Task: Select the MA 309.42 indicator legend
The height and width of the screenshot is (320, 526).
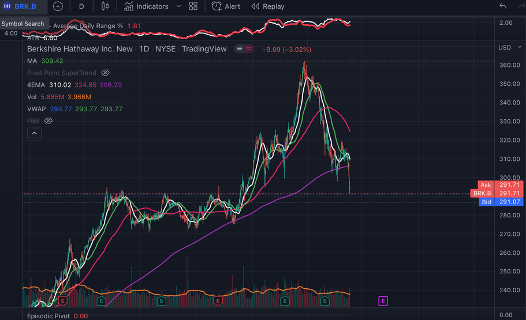Action: tap(45, 61)
